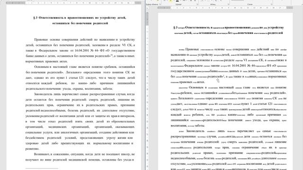This screenshot has width=303, height=170.
Task: Click 'недееспособными' in the right document
Action: click(x=183, y=159)
